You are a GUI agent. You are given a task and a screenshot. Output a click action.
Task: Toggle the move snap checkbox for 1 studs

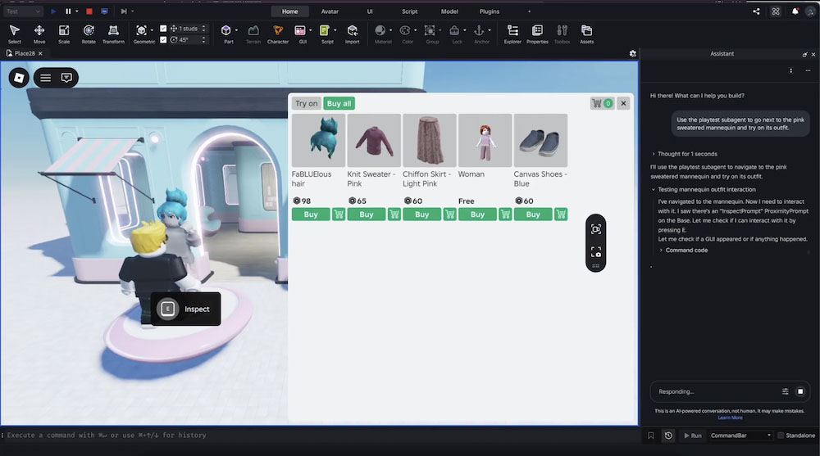tap(163, 28)
